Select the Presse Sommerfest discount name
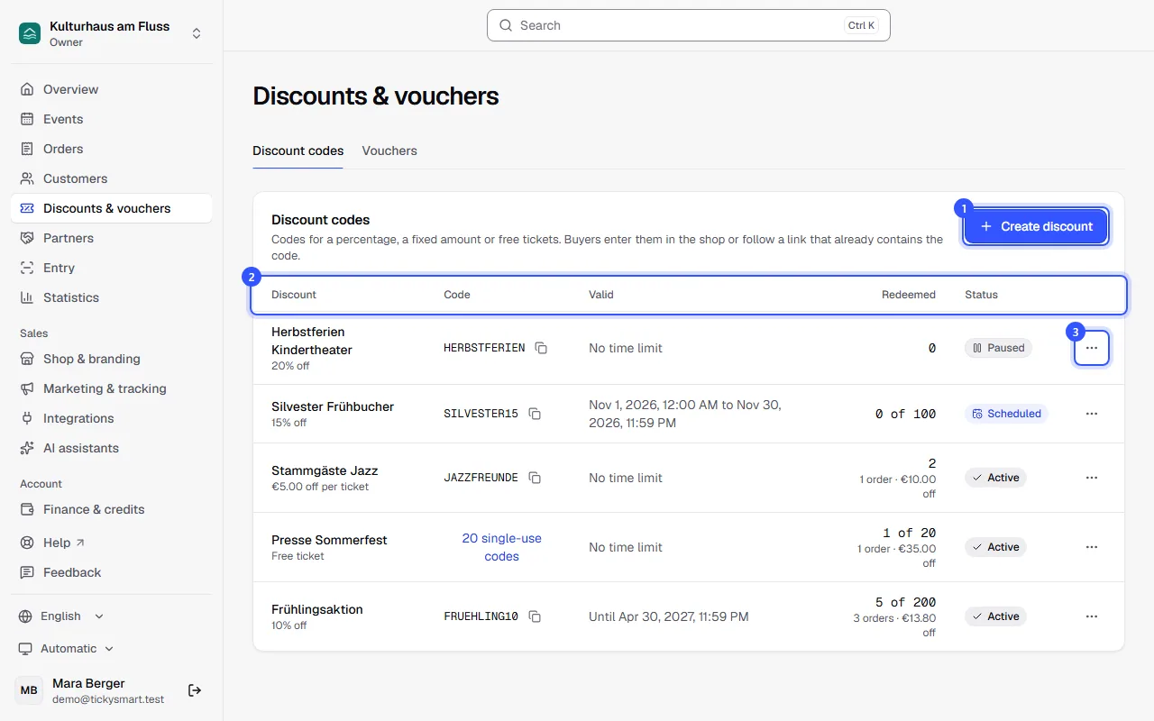This screenshot has width=1154, height=721. [x=329, y=540]
